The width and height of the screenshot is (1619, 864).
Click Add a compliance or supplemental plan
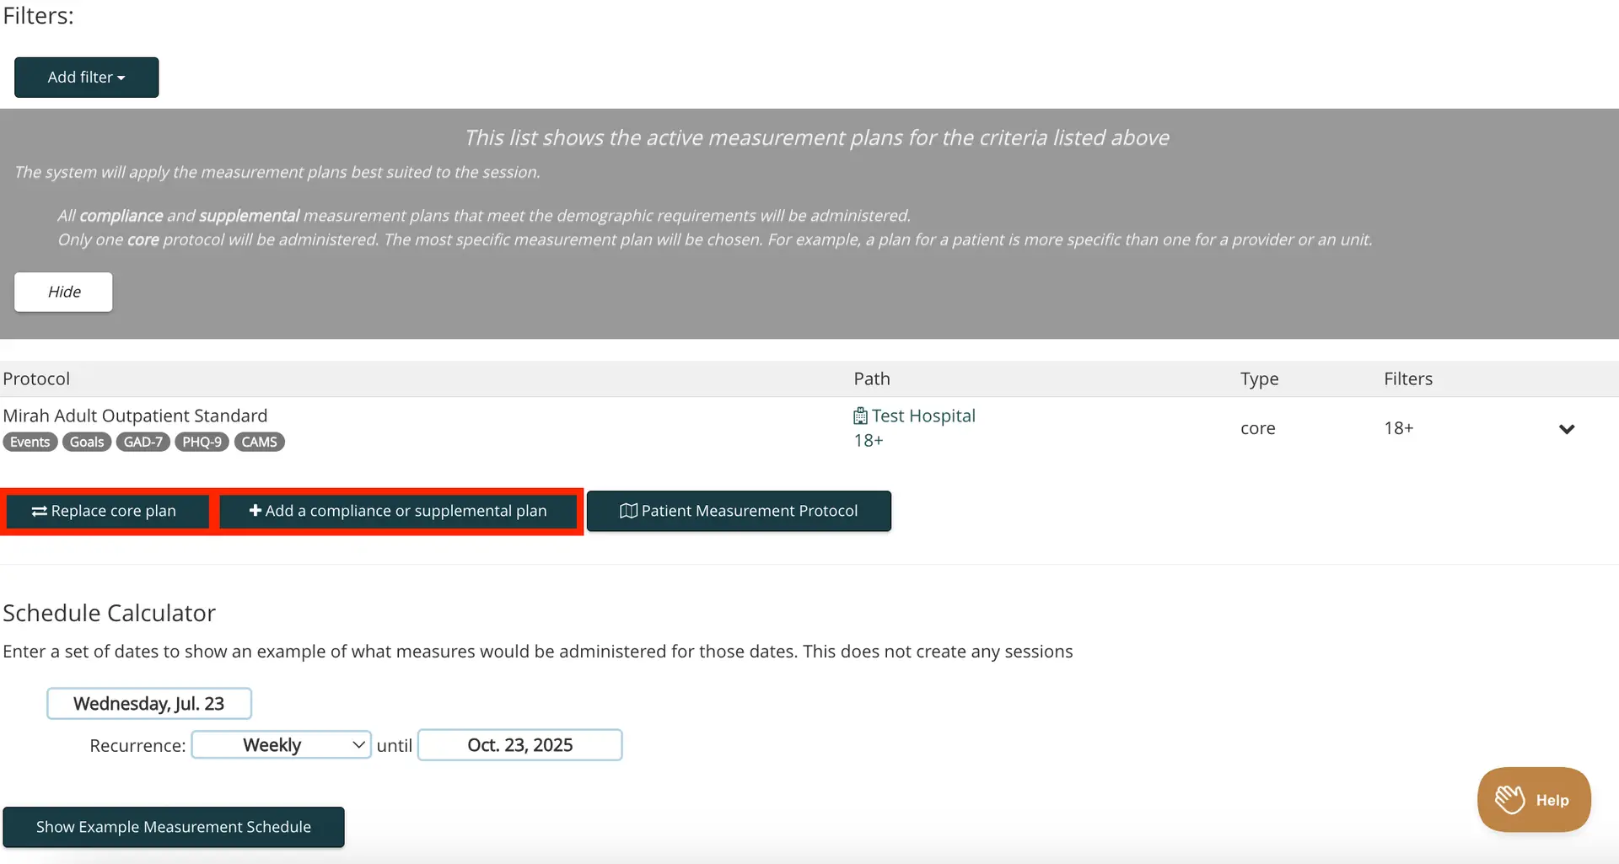pos(398,511)
